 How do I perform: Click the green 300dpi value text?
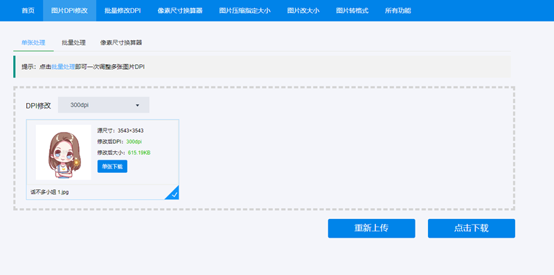click(134, 142)
